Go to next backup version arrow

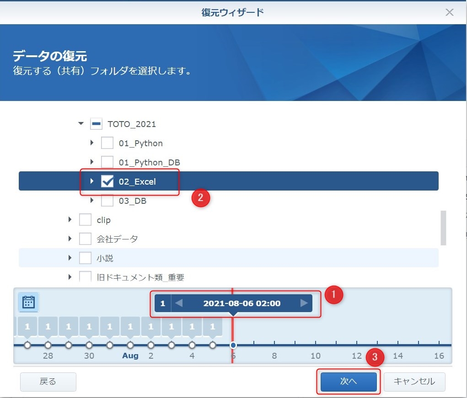click(303, 303)
